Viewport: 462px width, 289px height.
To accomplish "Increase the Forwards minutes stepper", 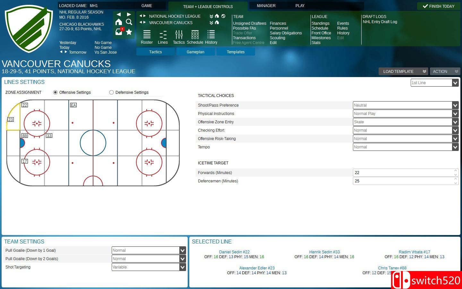I will click(455, 171).
